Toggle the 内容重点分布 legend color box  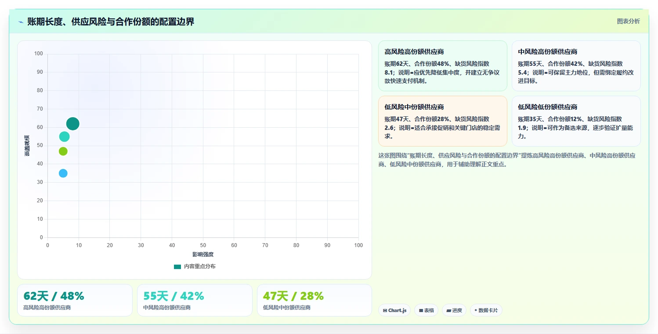[177, 266]
